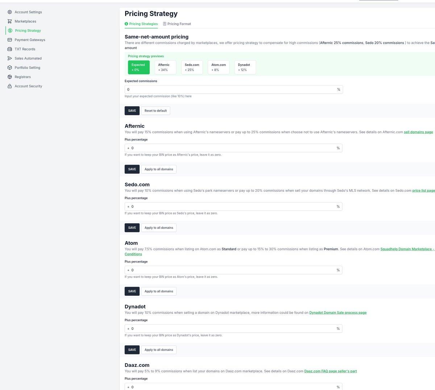Apply Sedo.com pricing to all domains
The height and width of the screenshot is (390, 435).
159,228
